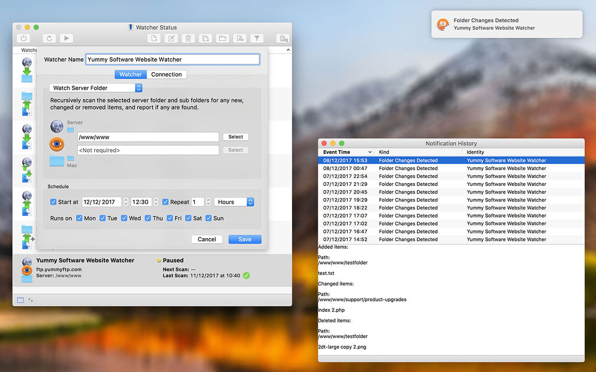Viewport: 596px width, 372px height.
Task: Click the yellow Paused status dot
Action: coord(159,261)
